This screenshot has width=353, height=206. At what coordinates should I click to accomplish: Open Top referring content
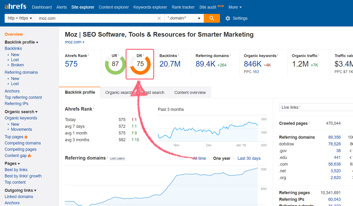pyautogui.click(x=23, y=97)
